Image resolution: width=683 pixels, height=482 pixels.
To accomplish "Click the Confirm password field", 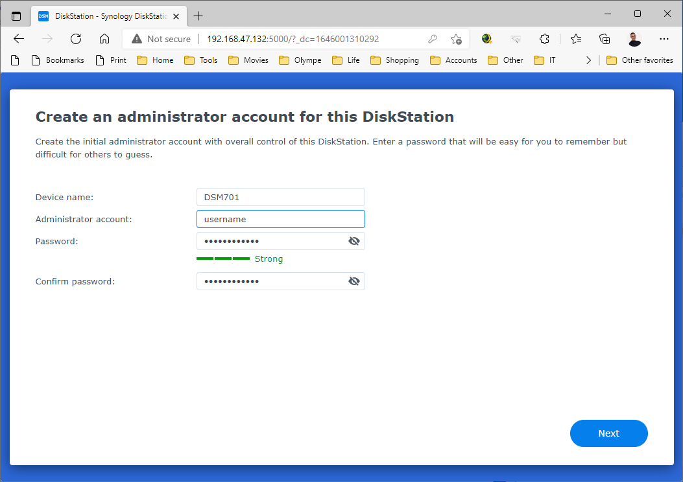I will coord(280,281).
